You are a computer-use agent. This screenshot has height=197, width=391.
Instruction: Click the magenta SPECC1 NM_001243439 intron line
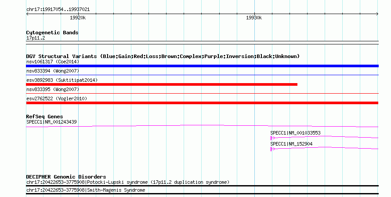click(202, 126)
